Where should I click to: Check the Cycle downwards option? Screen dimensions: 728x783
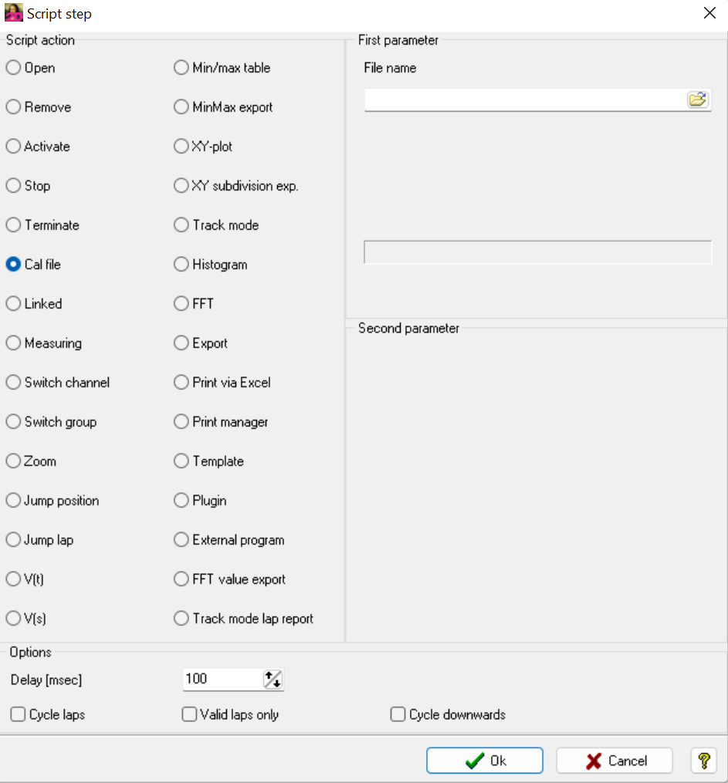(x=398, y=715)
